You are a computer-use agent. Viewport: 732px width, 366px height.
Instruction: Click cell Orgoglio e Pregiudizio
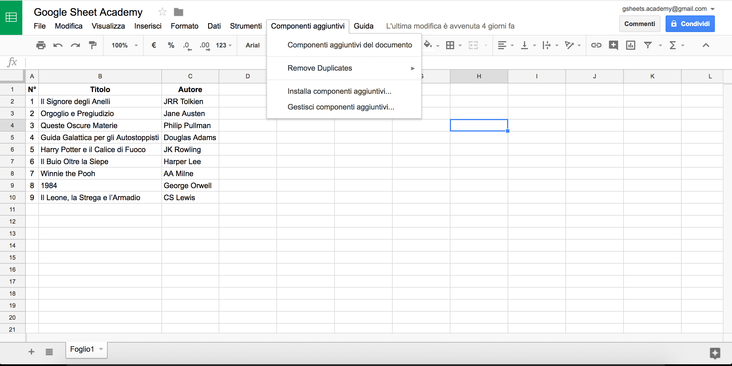pos(100,114)
